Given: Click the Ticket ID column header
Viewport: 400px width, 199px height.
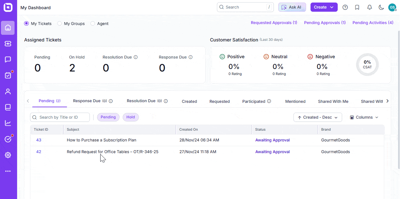Looking at the screenshot, I should [47, 129].
